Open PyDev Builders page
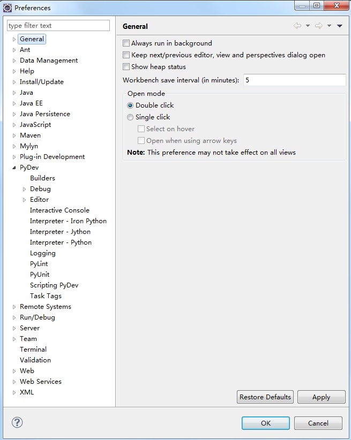The image size is (351, 440). pyautogui.click(x=42, y=178)
